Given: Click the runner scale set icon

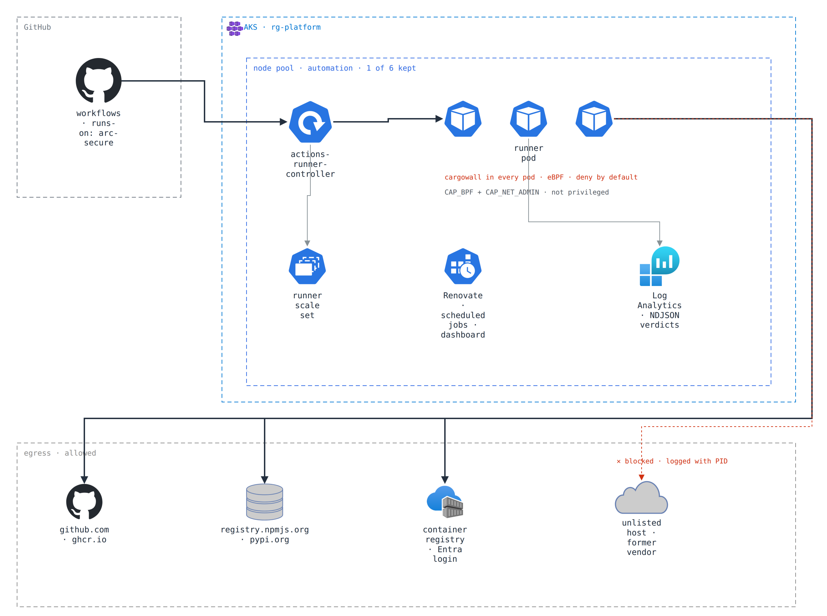Looking at the screenshot, I should (307, 266).
